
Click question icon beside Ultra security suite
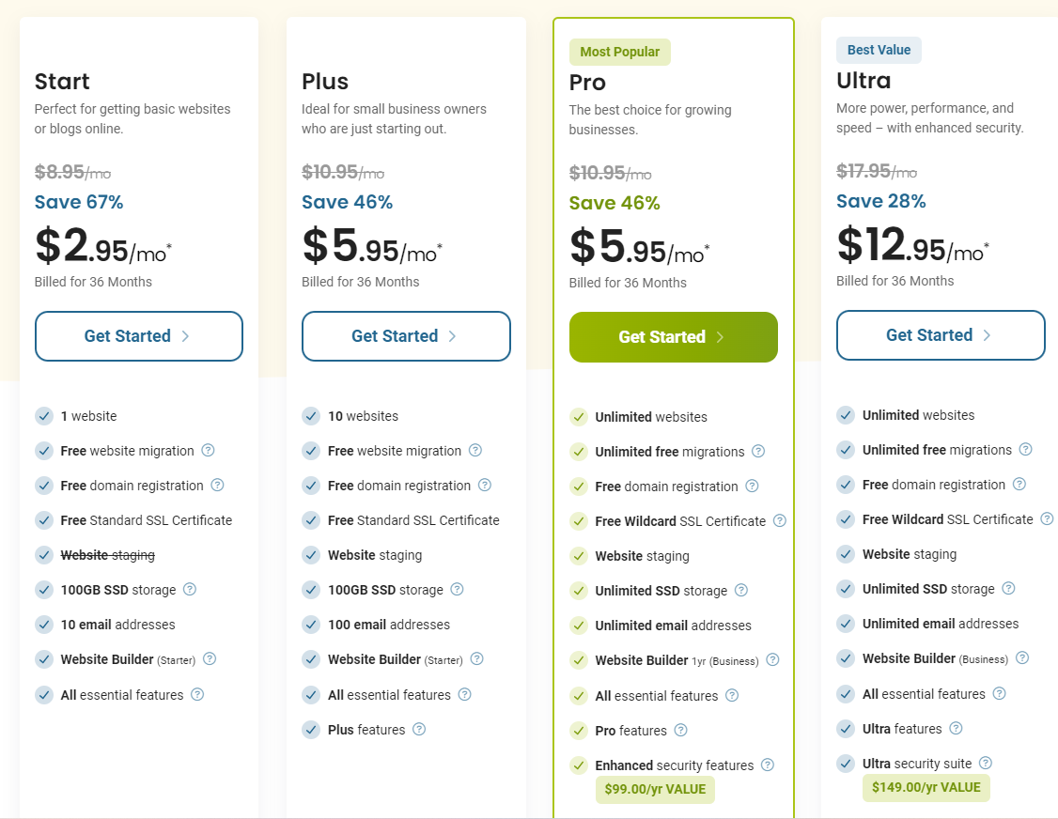[x=986, y=764]
